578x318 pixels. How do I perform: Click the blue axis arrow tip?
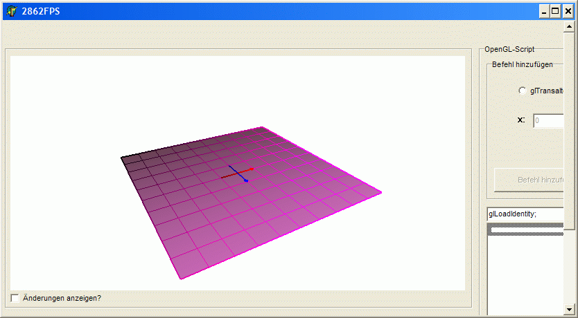point(245,180)
